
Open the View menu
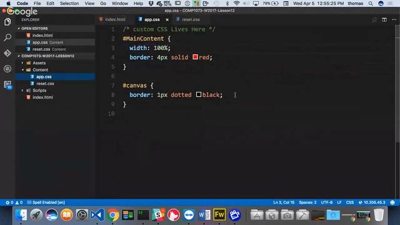tap(89, 3)
